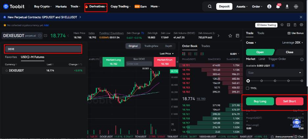The height and width of the screenshot is (139, 308).
Task: Select sell-only order book view icon
Action: click(190, 54)
